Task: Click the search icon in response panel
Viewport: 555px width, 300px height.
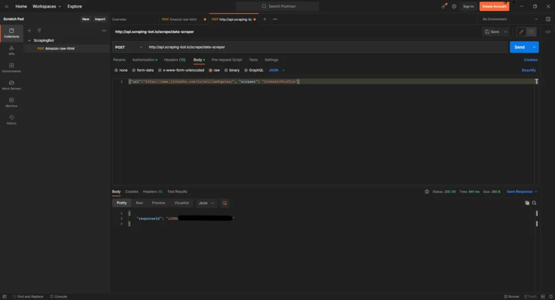Action: click(534, 203)
